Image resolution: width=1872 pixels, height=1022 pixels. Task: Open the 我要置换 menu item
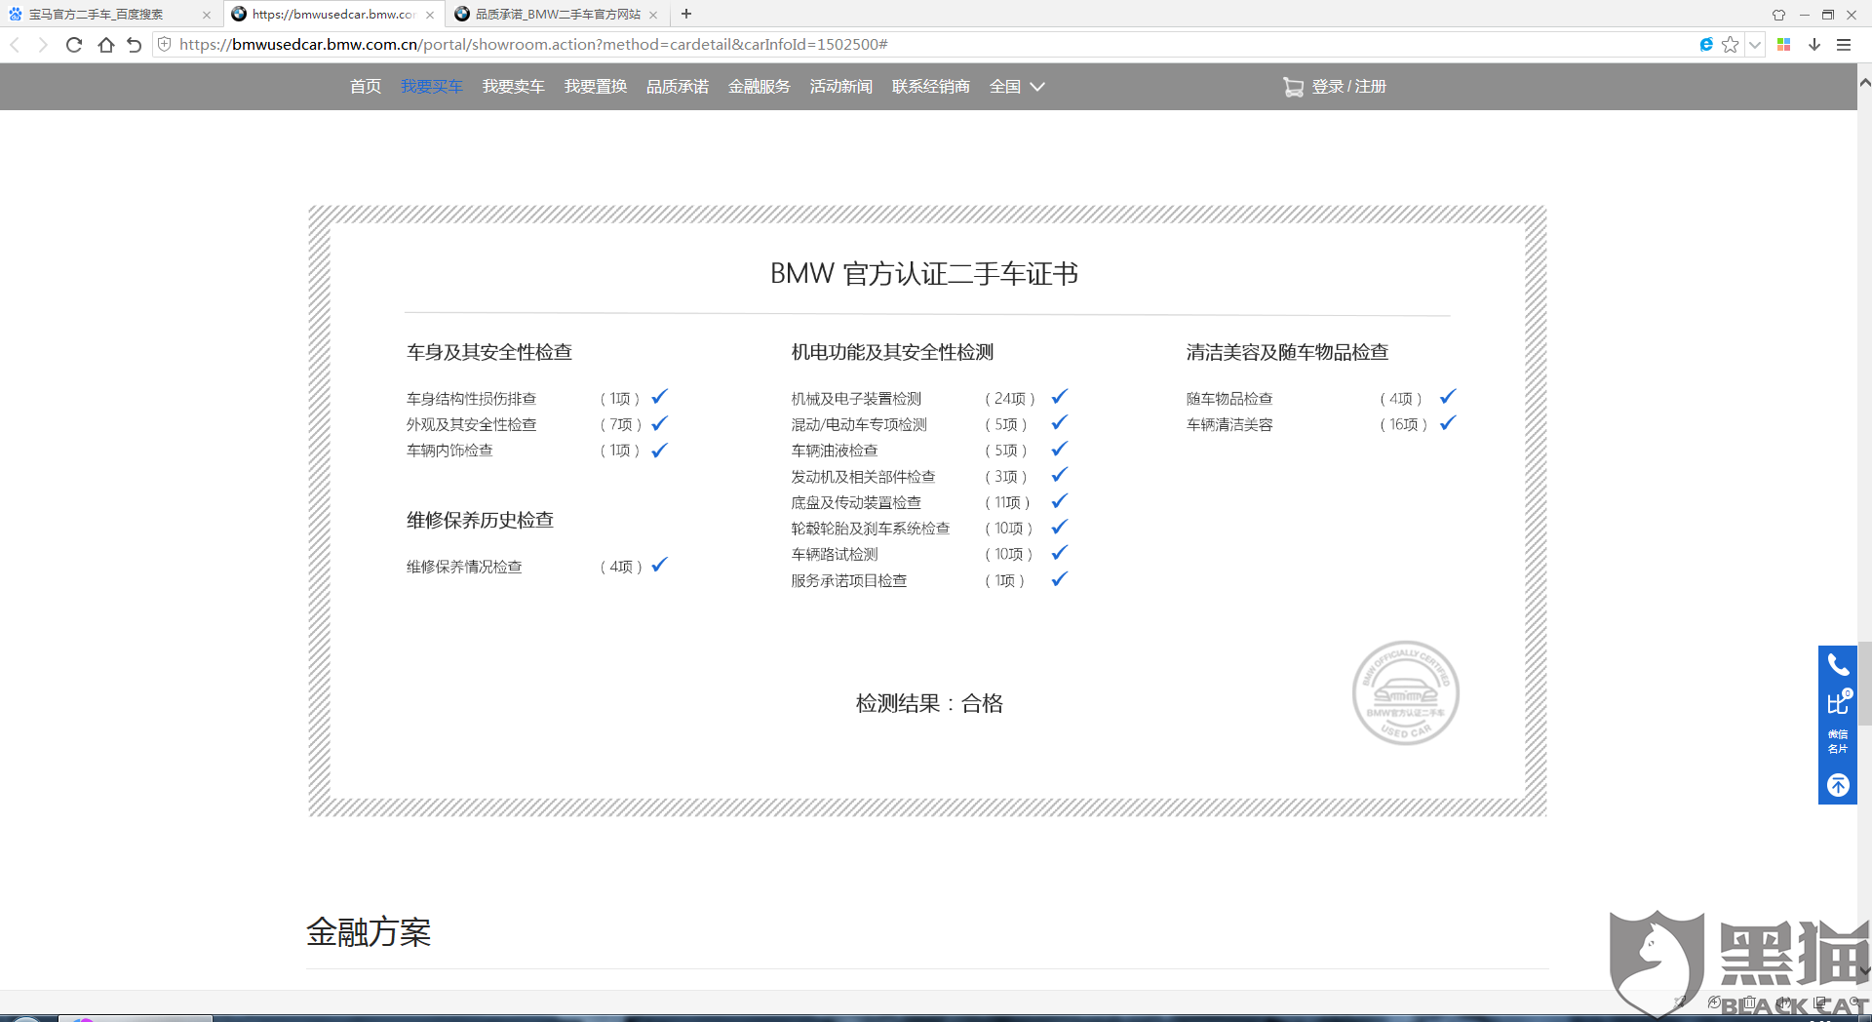596,87
